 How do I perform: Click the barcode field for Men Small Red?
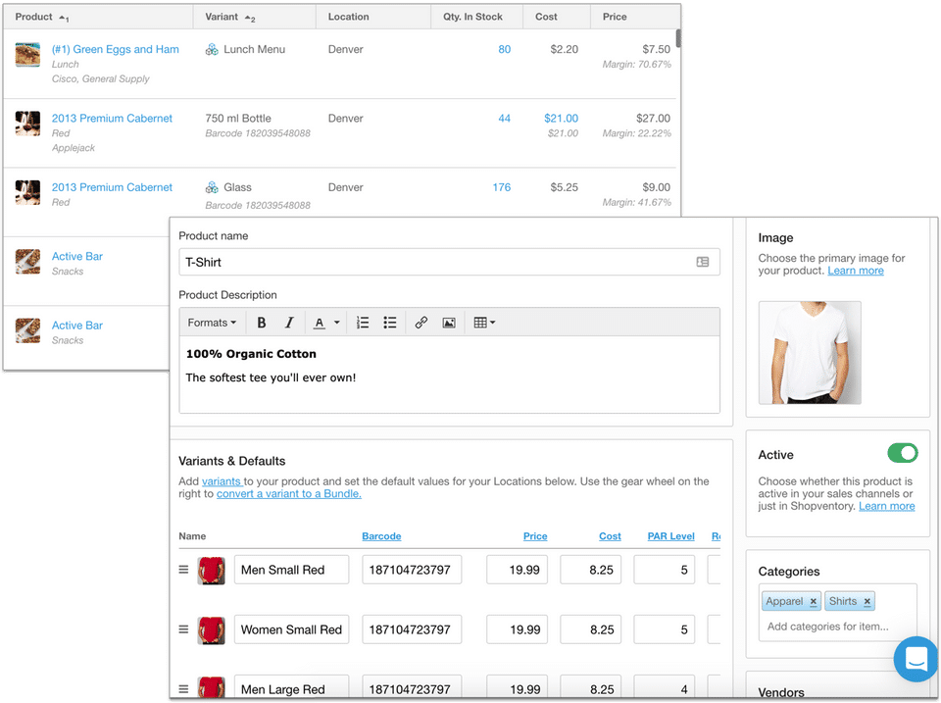click(x=412, y=570)
